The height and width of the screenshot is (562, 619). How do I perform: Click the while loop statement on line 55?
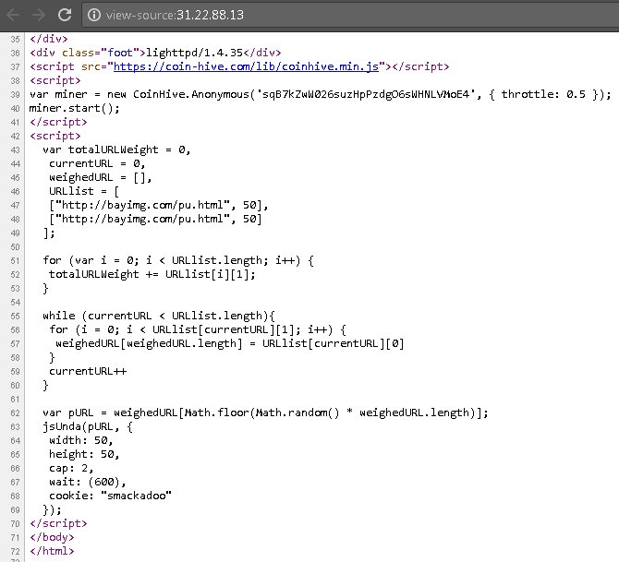tap(159, 316)
